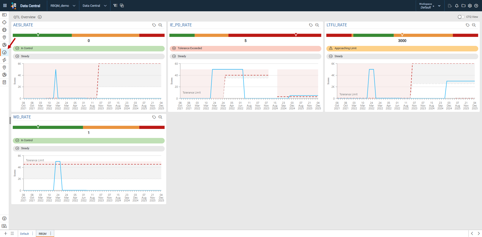Expand the RBQM_demo dropdown
This screenshot has height=237, width=482.
point(63,6)
